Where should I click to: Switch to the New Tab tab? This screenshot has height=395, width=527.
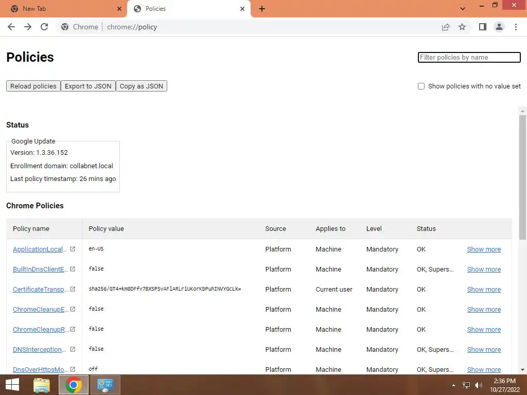pos(63,9)
